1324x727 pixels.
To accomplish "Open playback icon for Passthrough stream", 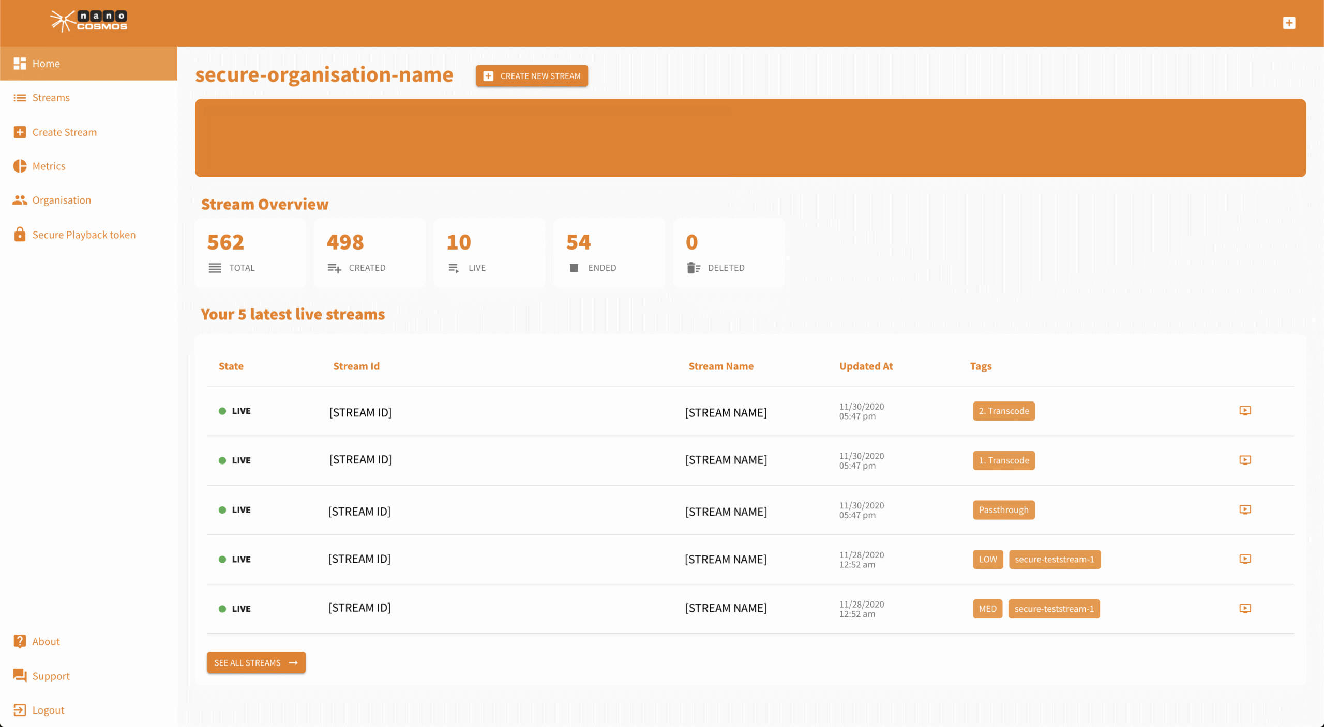I will coord(1245,509).
